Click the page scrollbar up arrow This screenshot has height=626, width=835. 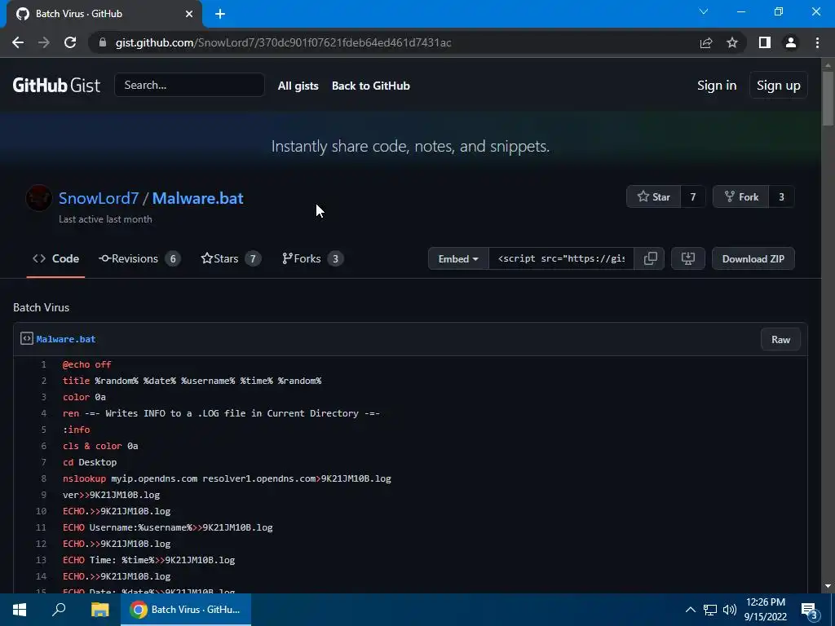(x=828, y=65)
